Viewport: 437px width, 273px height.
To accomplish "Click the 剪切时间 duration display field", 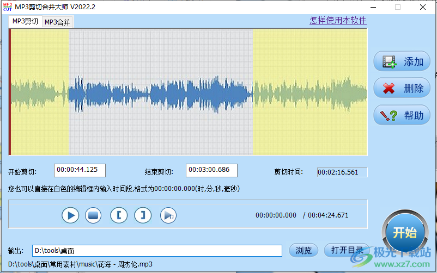I will 342,172.
